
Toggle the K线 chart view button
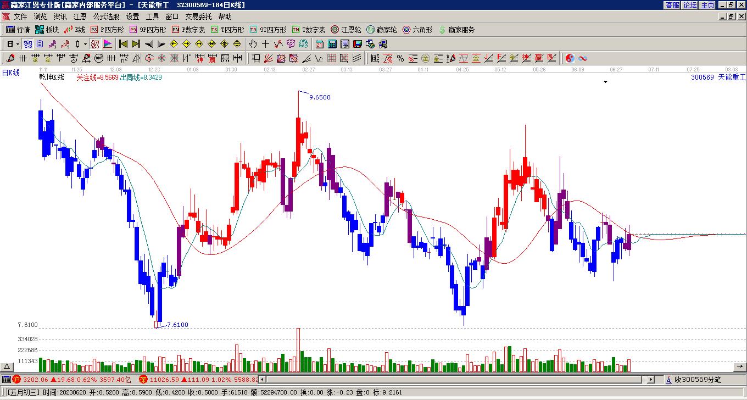tap(75, 30)
